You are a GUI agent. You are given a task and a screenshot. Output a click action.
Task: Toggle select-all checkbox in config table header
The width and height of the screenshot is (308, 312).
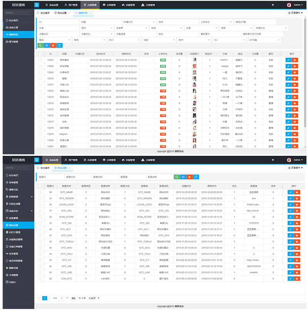40,186
